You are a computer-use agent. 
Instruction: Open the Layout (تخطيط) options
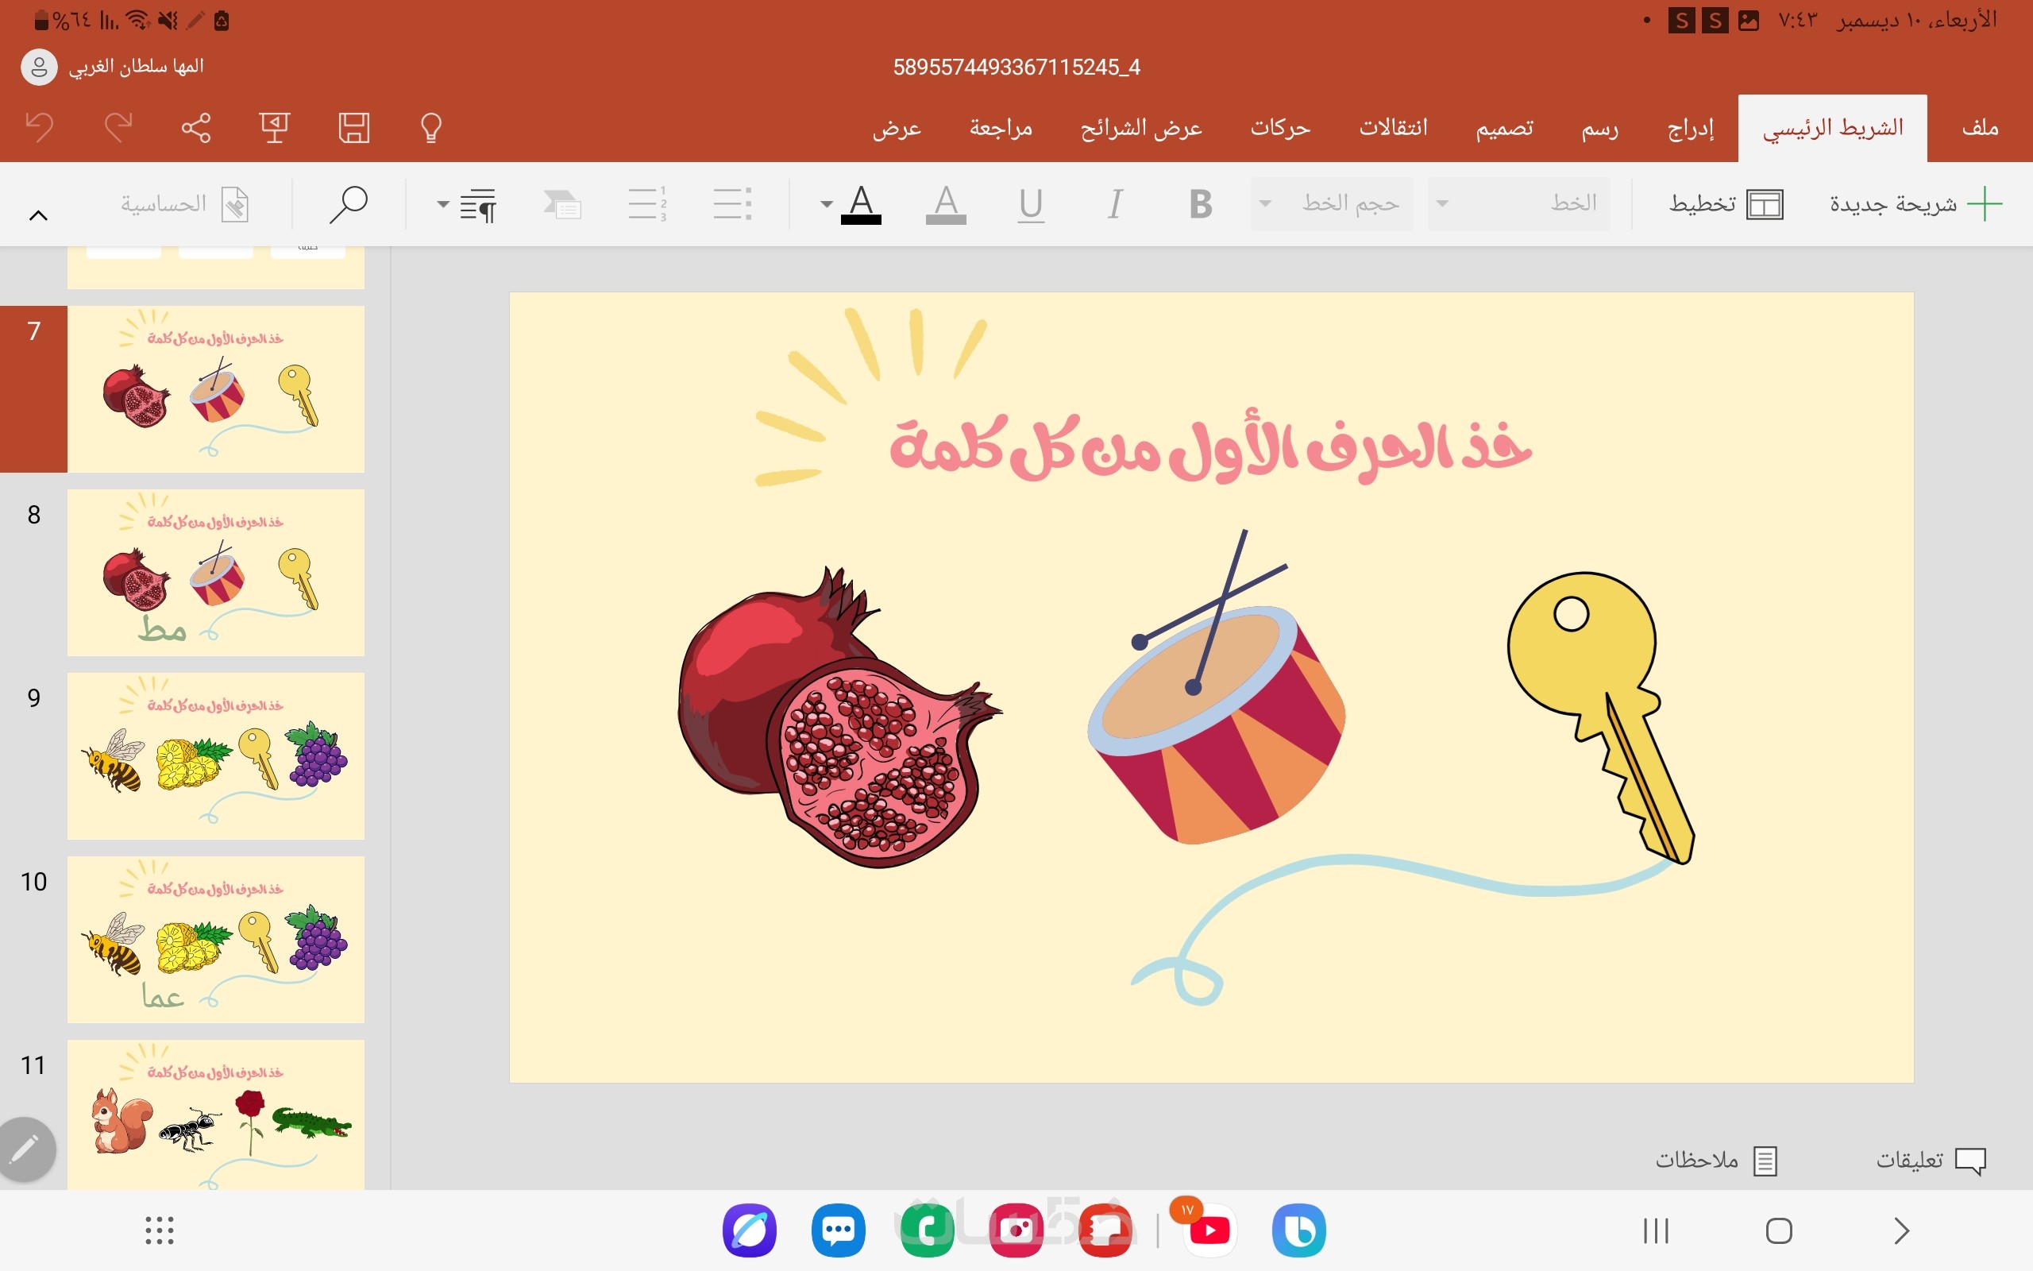[1726, 204]
